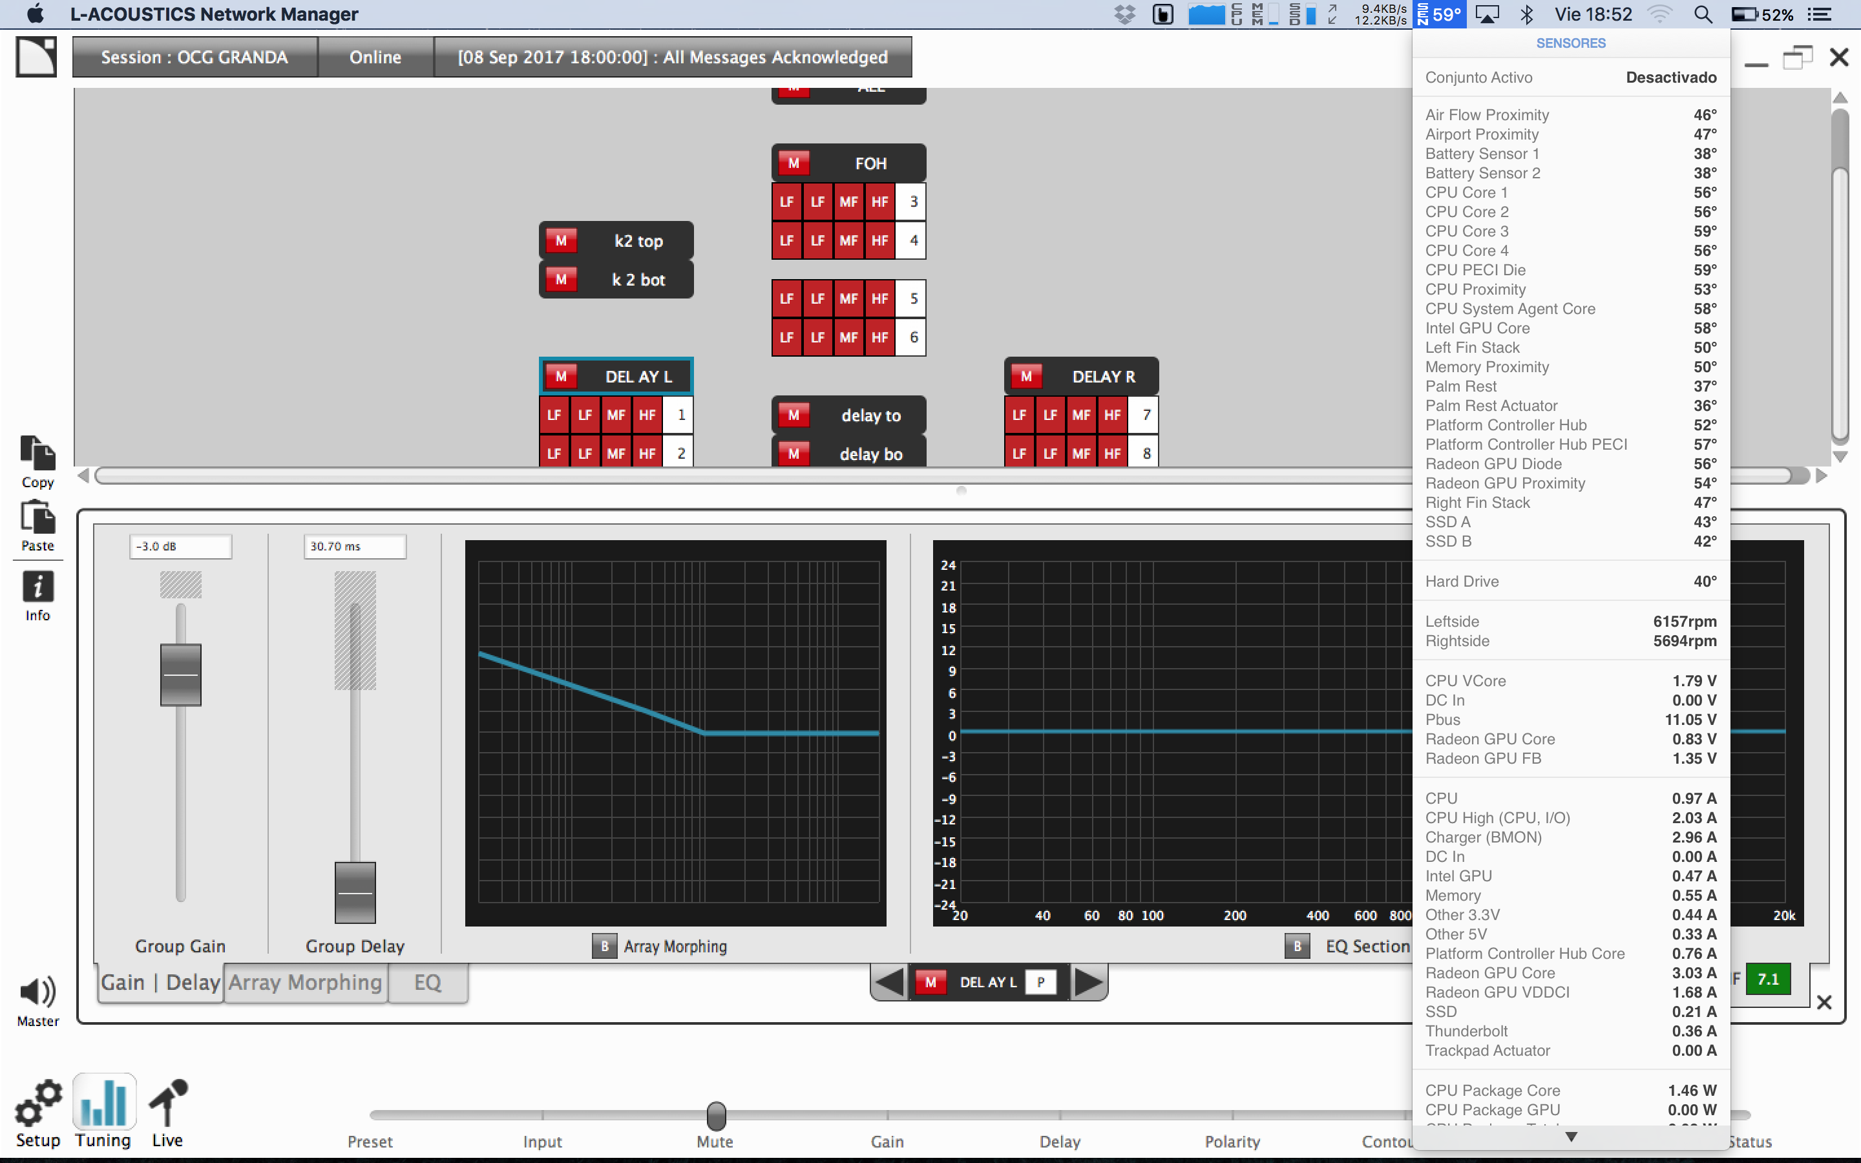Open the messages acknowledged log bar
The width and height of the screenshot is (1861, 1163).
(x=673, y=57)
